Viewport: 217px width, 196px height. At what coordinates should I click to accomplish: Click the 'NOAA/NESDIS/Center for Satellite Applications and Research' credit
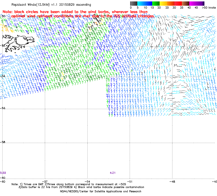click(101, 191)
